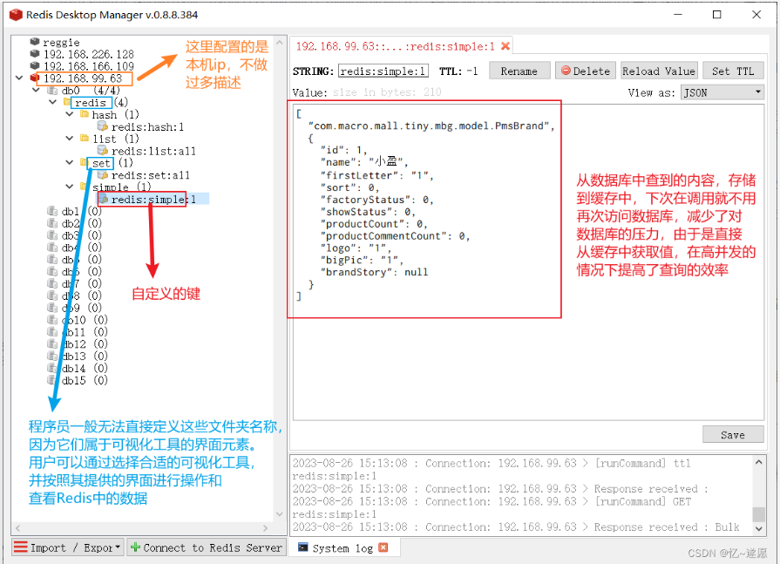Click the System log terminal icon
The image size is (780, 564).
(302, 547)
